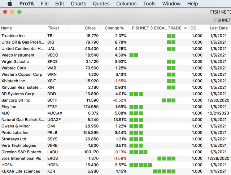
Task: Click Natural Gaa Bullish's 13.91% change
Action: [120, 120]
